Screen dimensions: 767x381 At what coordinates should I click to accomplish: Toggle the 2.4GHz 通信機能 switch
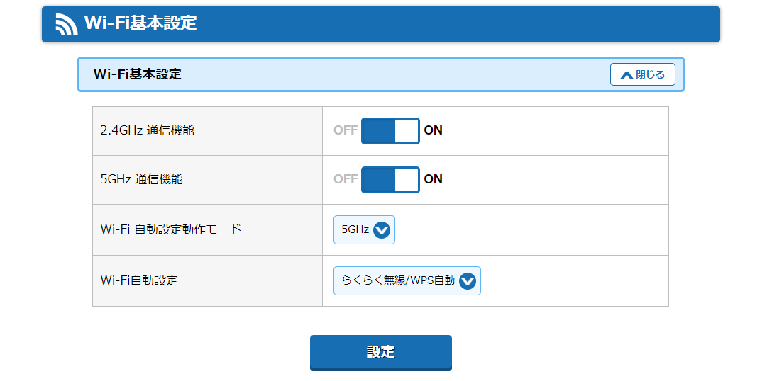pyautogui.click(x=390, y=131)
